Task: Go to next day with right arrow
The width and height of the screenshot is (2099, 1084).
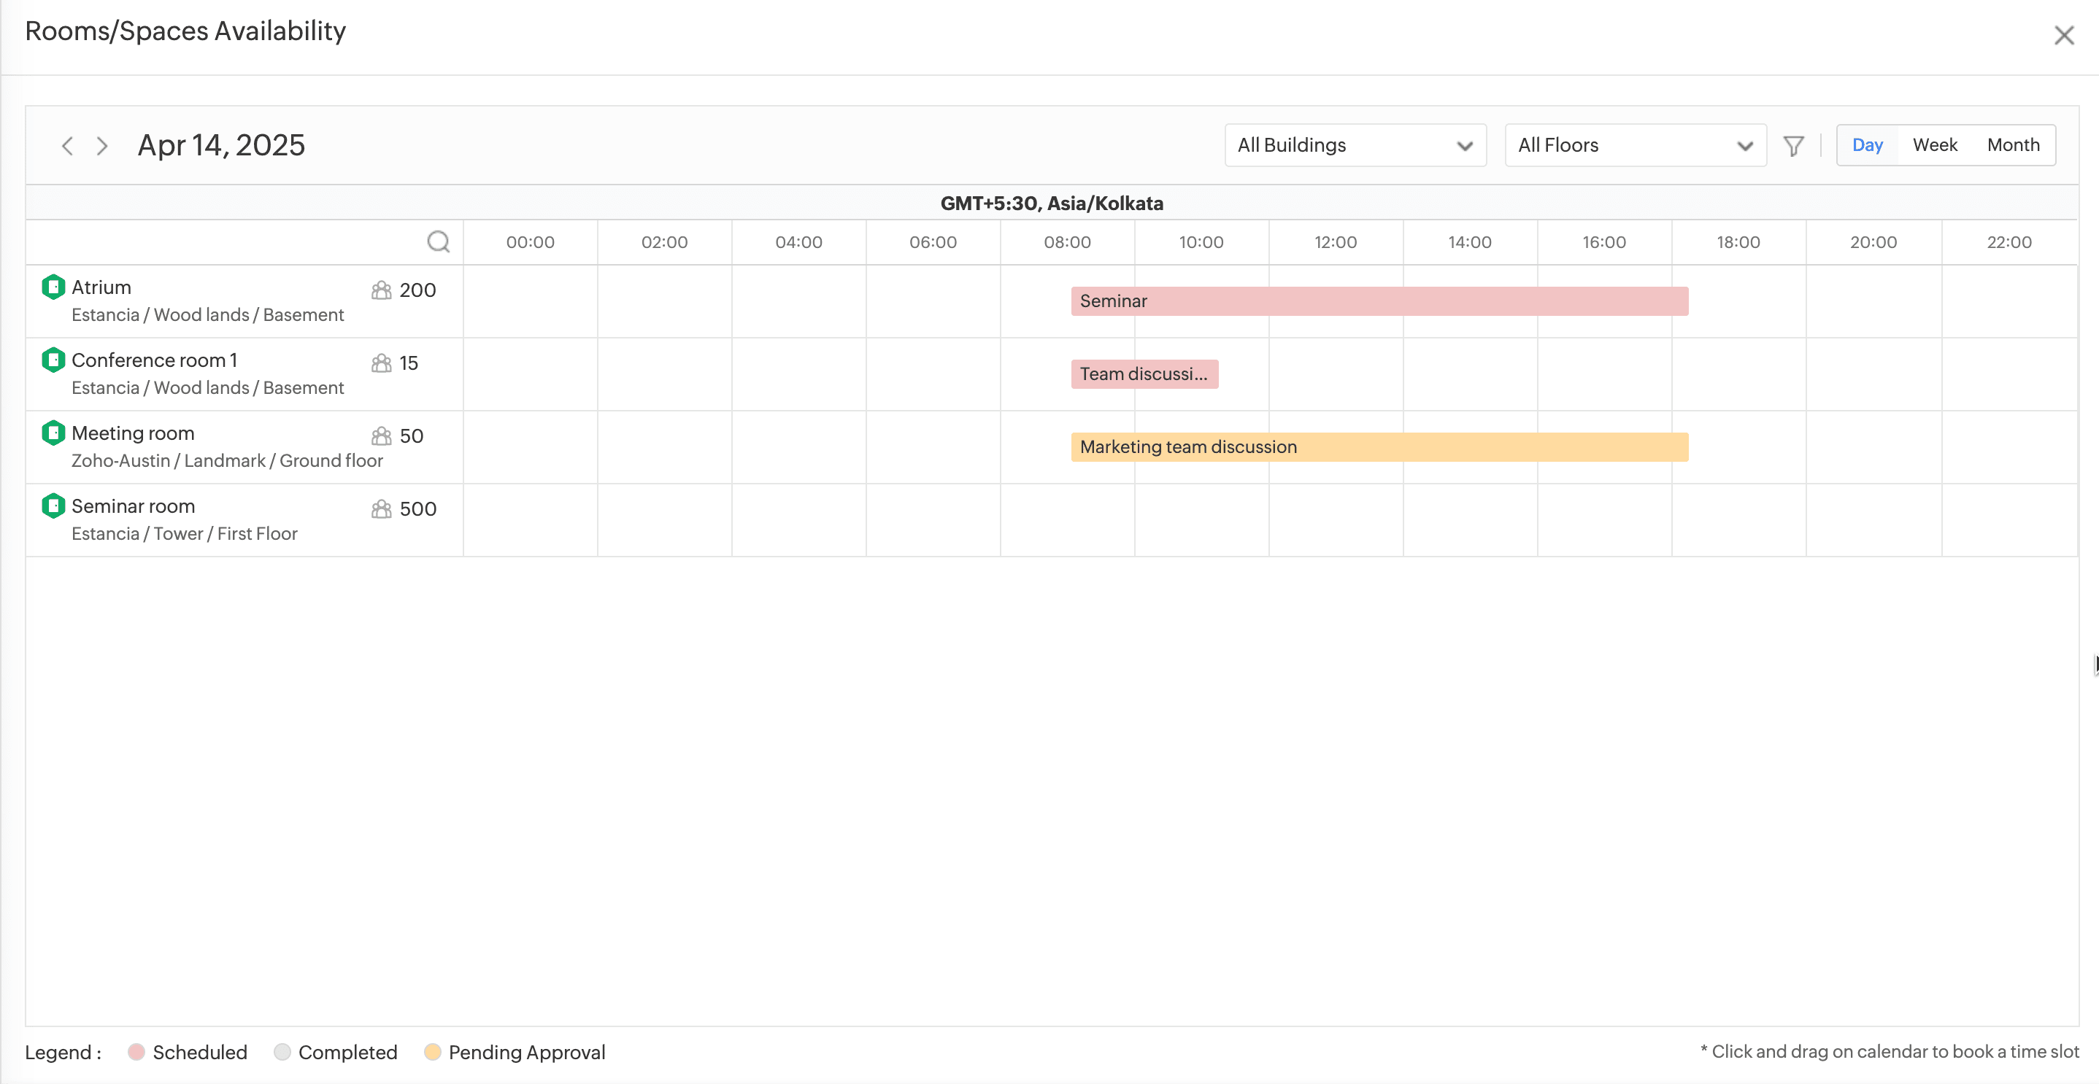Action: (x=102, y=146)
